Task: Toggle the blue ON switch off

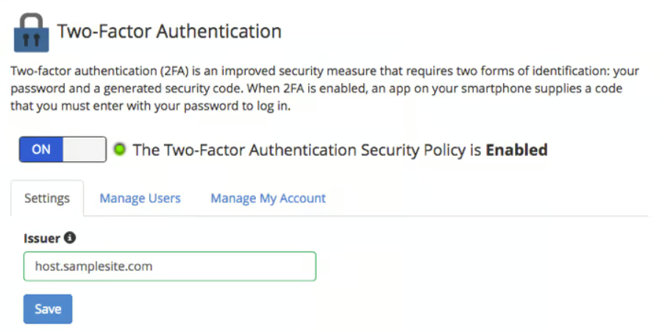Action: [42, 149]
